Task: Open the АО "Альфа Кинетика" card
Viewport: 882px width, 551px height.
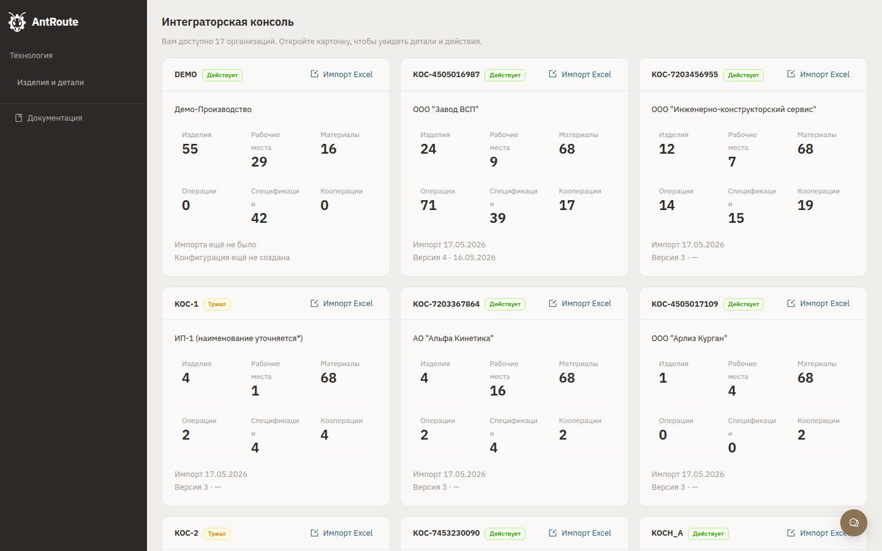Action: point(514,397)
